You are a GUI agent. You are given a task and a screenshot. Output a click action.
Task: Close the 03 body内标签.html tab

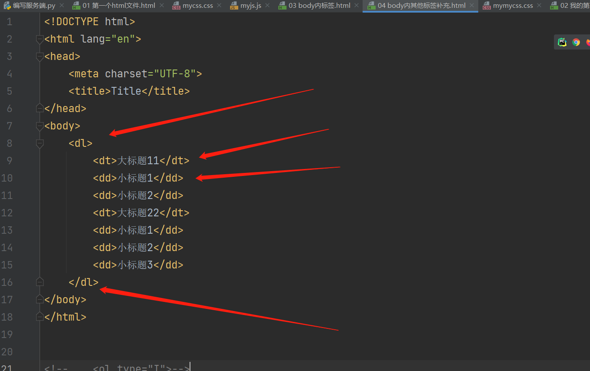357,6
